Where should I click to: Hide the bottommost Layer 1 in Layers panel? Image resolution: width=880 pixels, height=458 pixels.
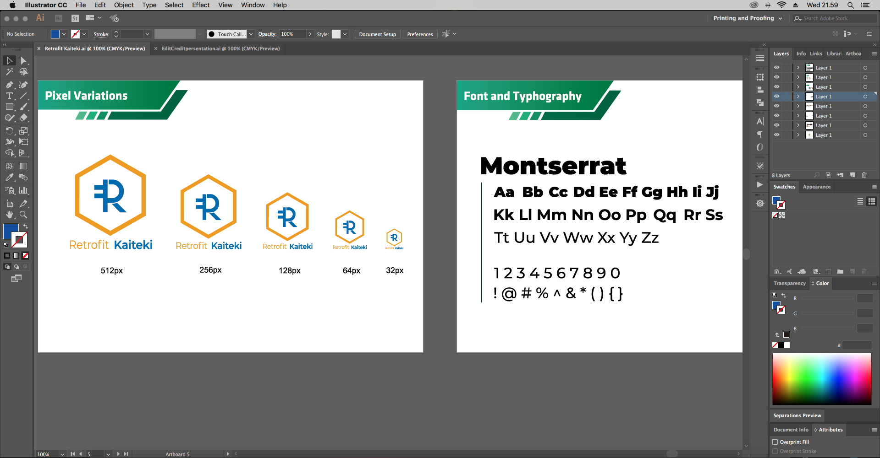(776, 135)
